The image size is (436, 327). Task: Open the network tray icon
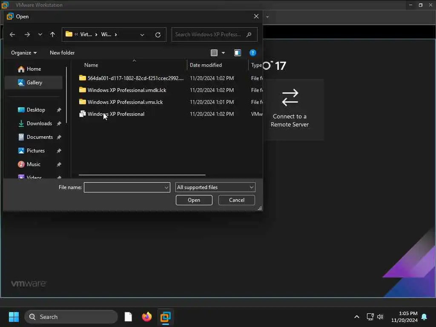(x=370, y=317)
